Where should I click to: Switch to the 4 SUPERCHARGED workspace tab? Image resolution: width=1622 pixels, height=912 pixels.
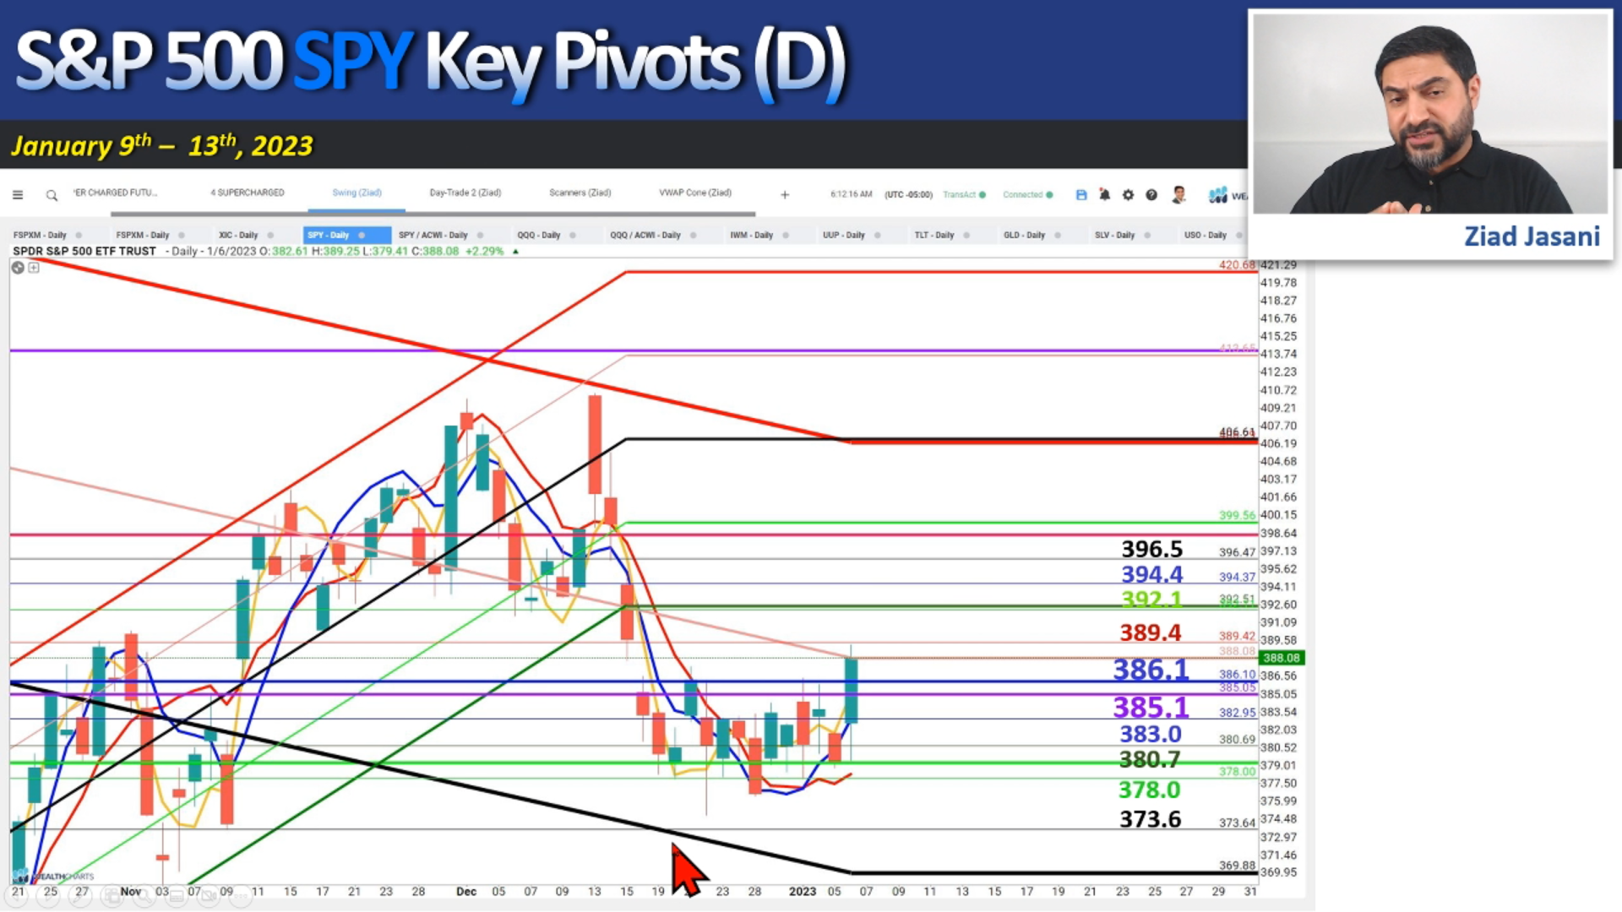click(248, 193)
